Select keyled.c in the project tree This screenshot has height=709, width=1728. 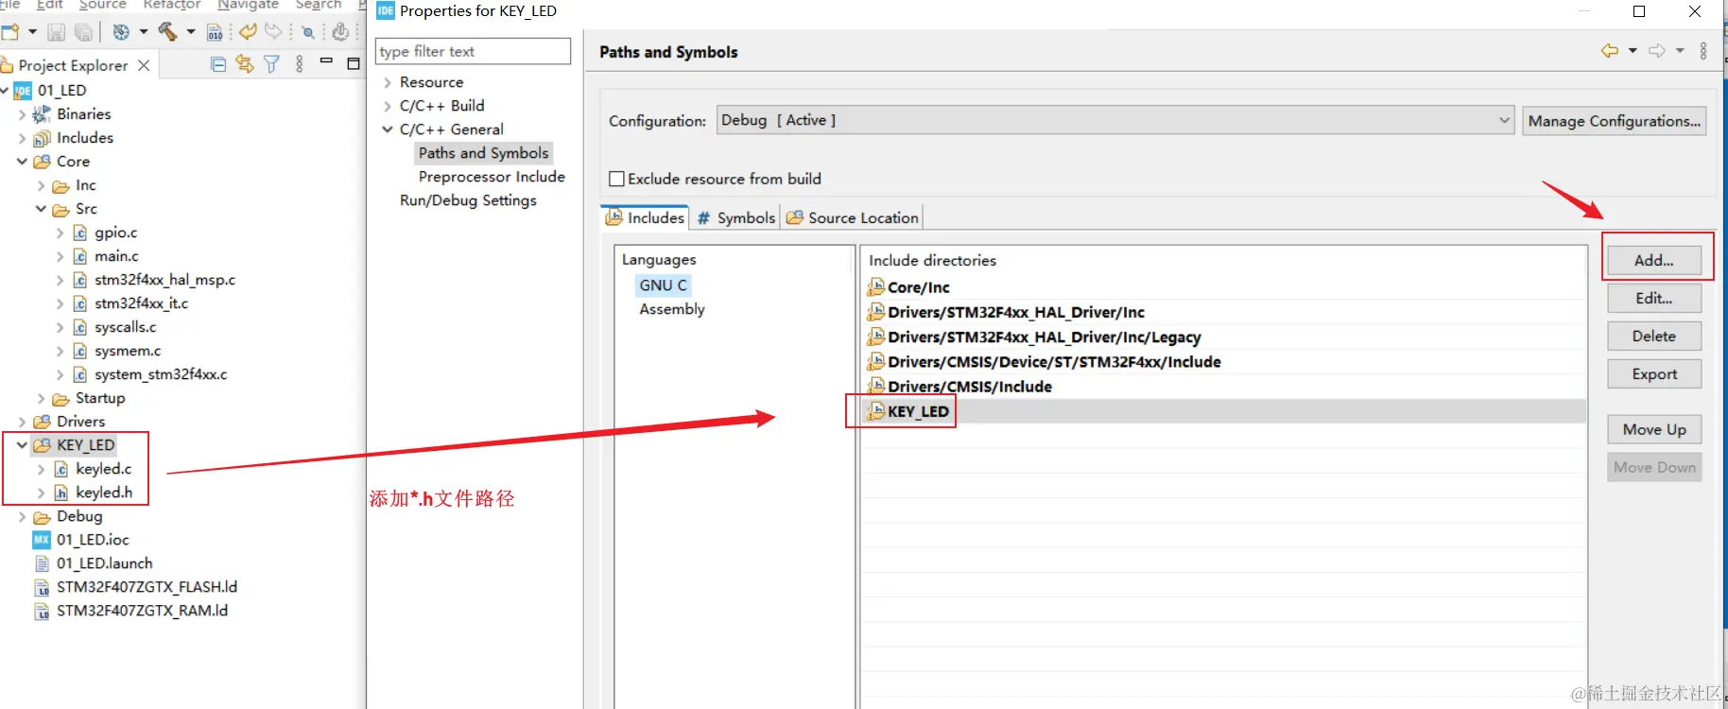[103, 469]
